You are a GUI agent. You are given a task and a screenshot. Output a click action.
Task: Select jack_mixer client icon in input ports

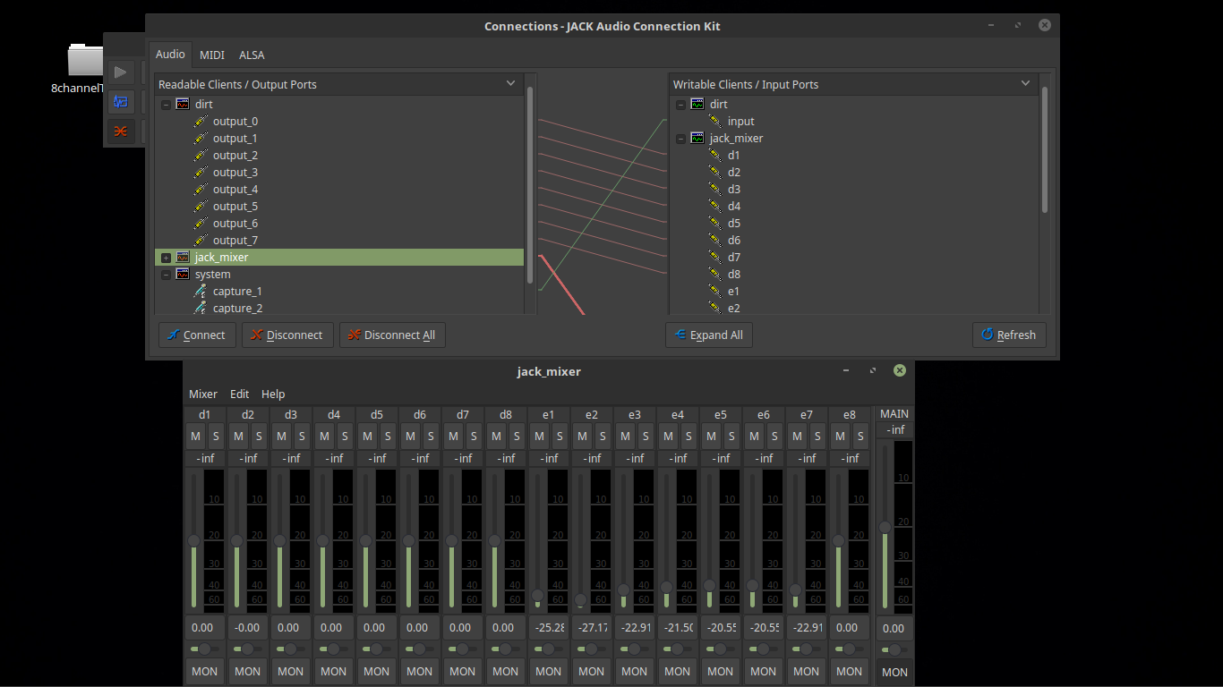point(697,139)
